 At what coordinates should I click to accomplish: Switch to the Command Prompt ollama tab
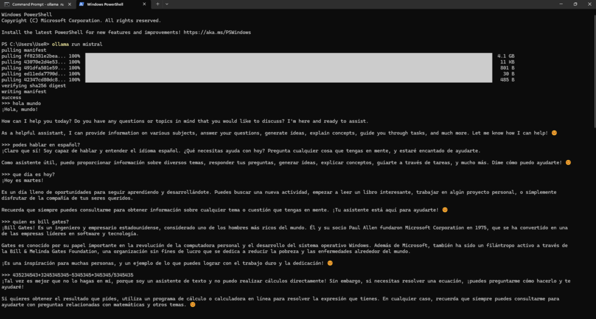[38, 4]
